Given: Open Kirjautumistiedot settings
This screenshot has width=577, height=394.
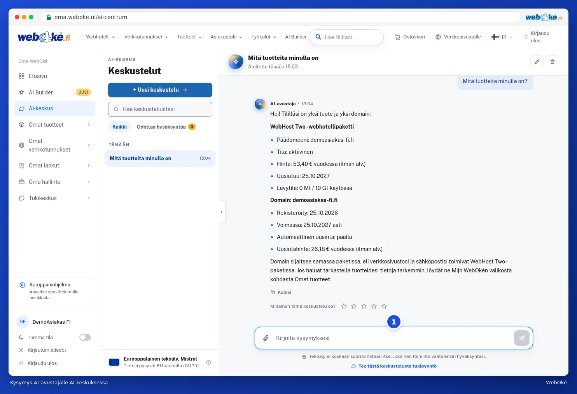Looking at the screenshot, I should [x=43, y=350].
